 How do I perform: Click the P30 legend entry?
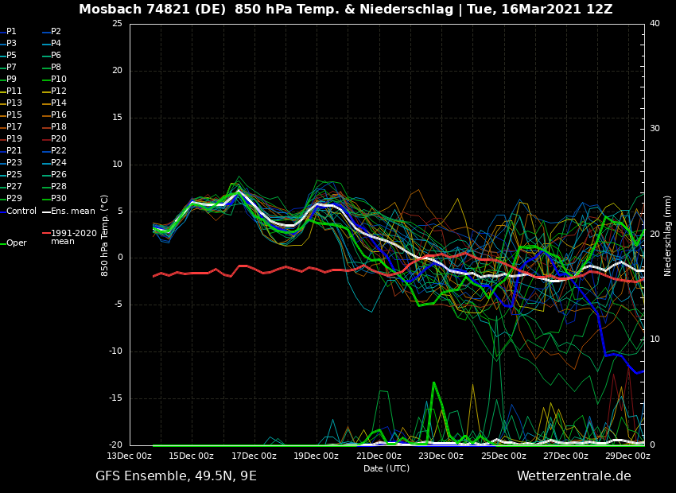point(58,199)
